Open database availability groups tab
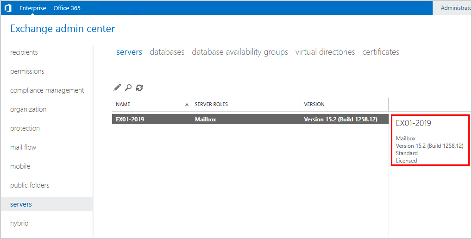The image size is (472, 239). tap(240, 52)
